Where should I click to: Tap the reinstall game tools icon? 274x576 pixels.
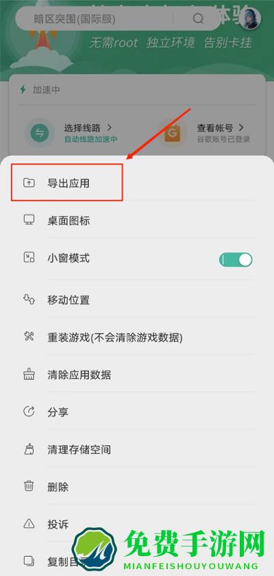click(x=29, y=337)
